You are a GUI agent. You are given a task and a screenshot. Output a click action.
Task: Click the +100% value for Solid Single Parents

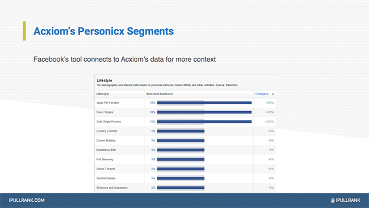(269, 121)
